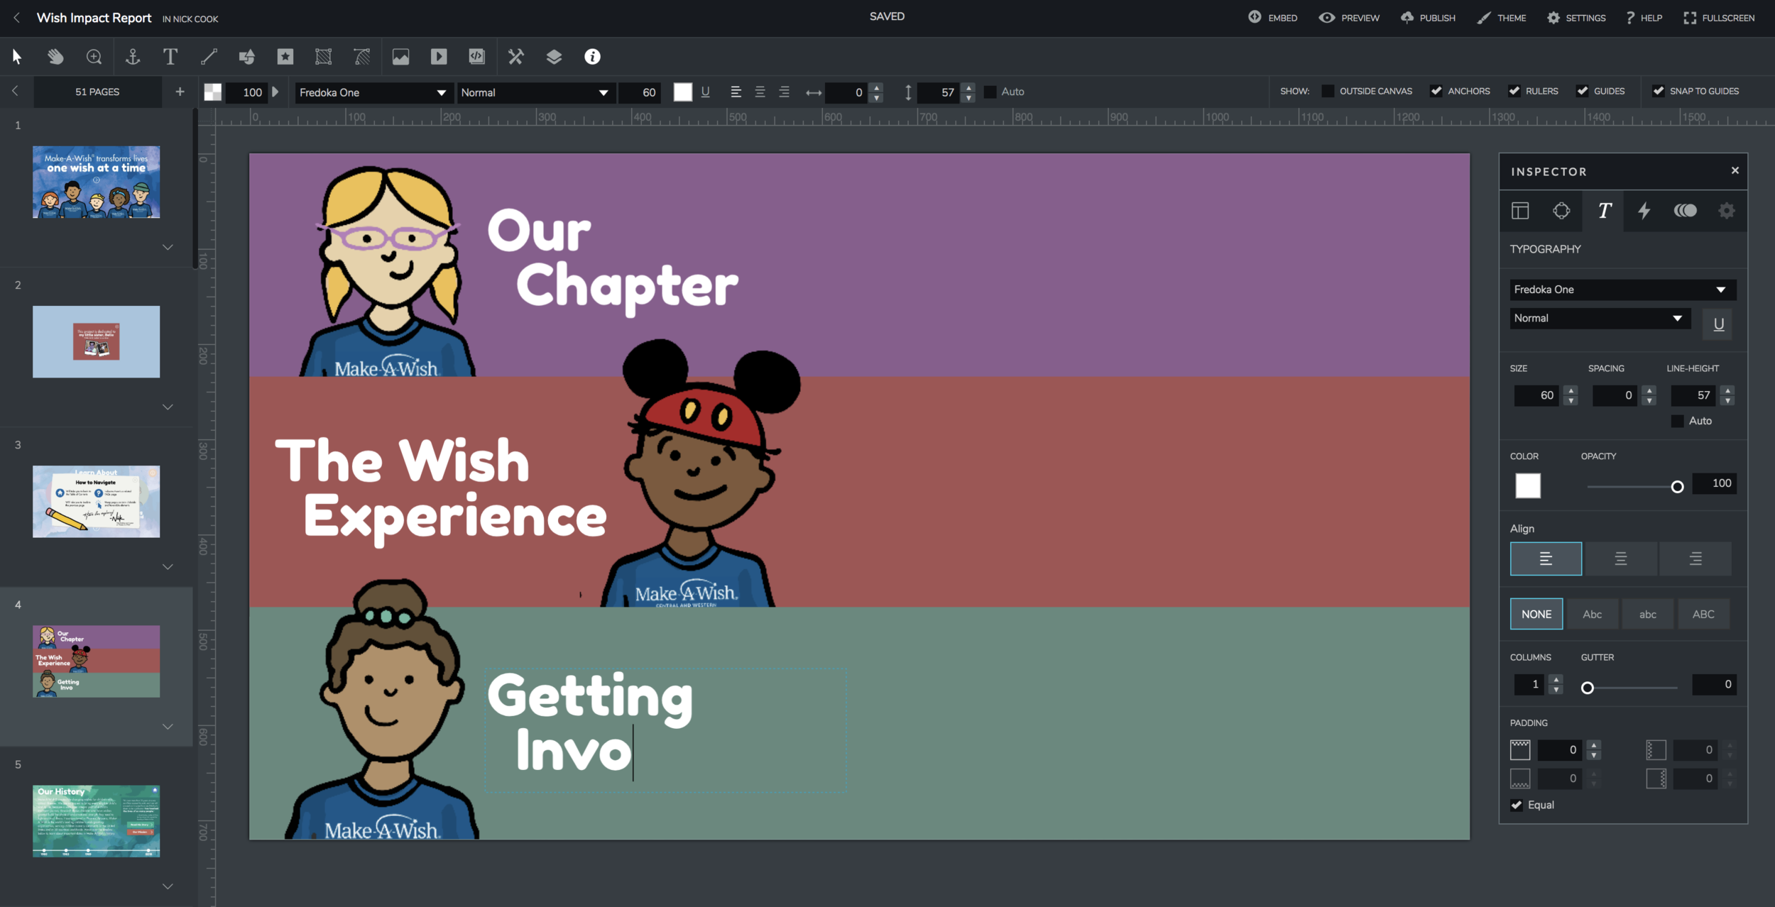Align text left in format bar

736,92
